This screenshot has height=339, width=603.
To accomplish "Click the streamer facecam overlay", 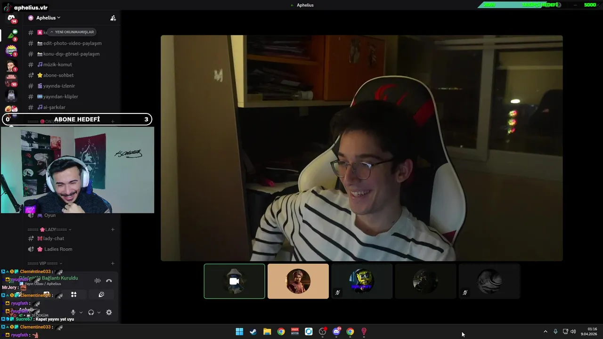I will pyautogui.click(x=77, y=169).
